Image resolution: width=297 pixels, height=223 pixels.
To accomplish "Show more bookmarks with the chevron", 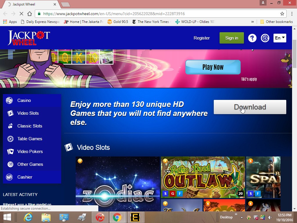I will click(253, 21).
